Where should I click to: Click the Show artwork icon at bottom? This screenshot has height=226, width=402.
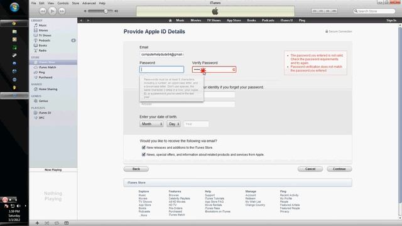pos(67,223)
